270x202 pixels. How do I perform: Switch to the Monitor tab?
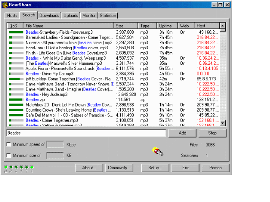[x=89, y=16]
